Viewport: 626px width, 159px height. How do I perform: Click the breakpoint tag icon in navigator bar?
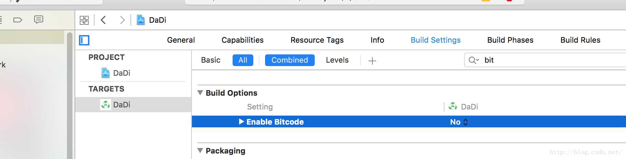[18, 20]
